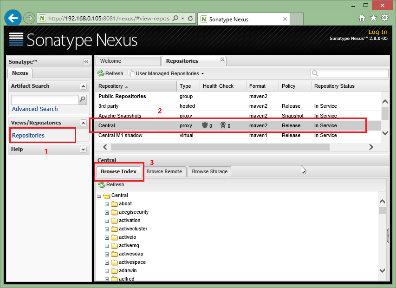Click the site icon in address bar
This screenshot has height=288, width=396.
[42, 18]
